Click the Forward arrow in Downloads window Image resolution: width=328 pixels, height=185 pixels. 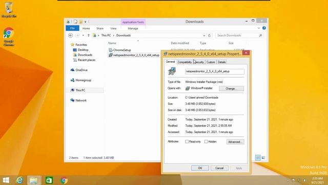point(77,35)
